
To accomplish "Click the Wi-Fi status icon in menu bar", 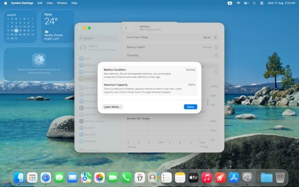I will click(x=238, y=3).
